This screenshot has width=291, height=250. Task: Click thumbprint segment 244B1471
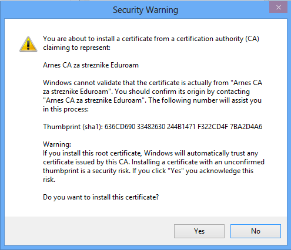pos(181,127)
